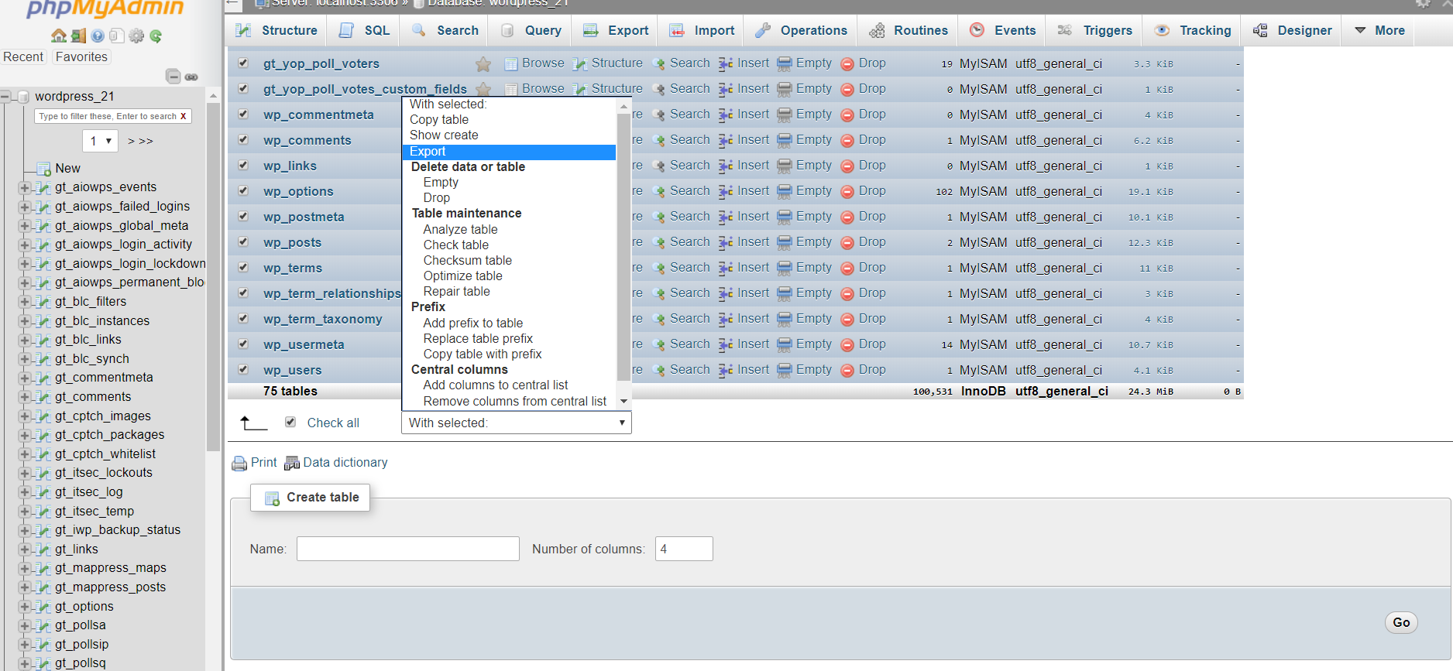Reload navigation panel green refresh icon
The width and height of the screenshot is (1453, 671).
click(x=156, y=36)
